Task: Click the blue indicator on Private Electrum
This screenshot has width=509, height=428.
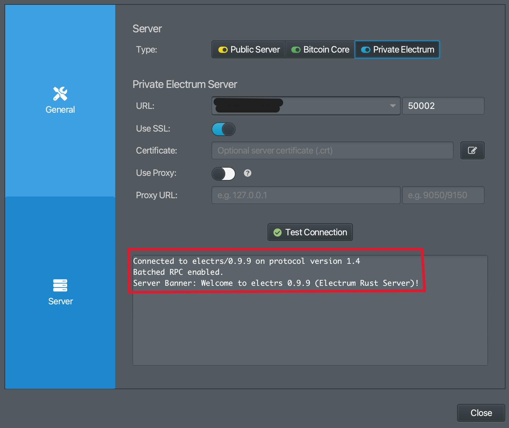Action: [x=366, y=49]
